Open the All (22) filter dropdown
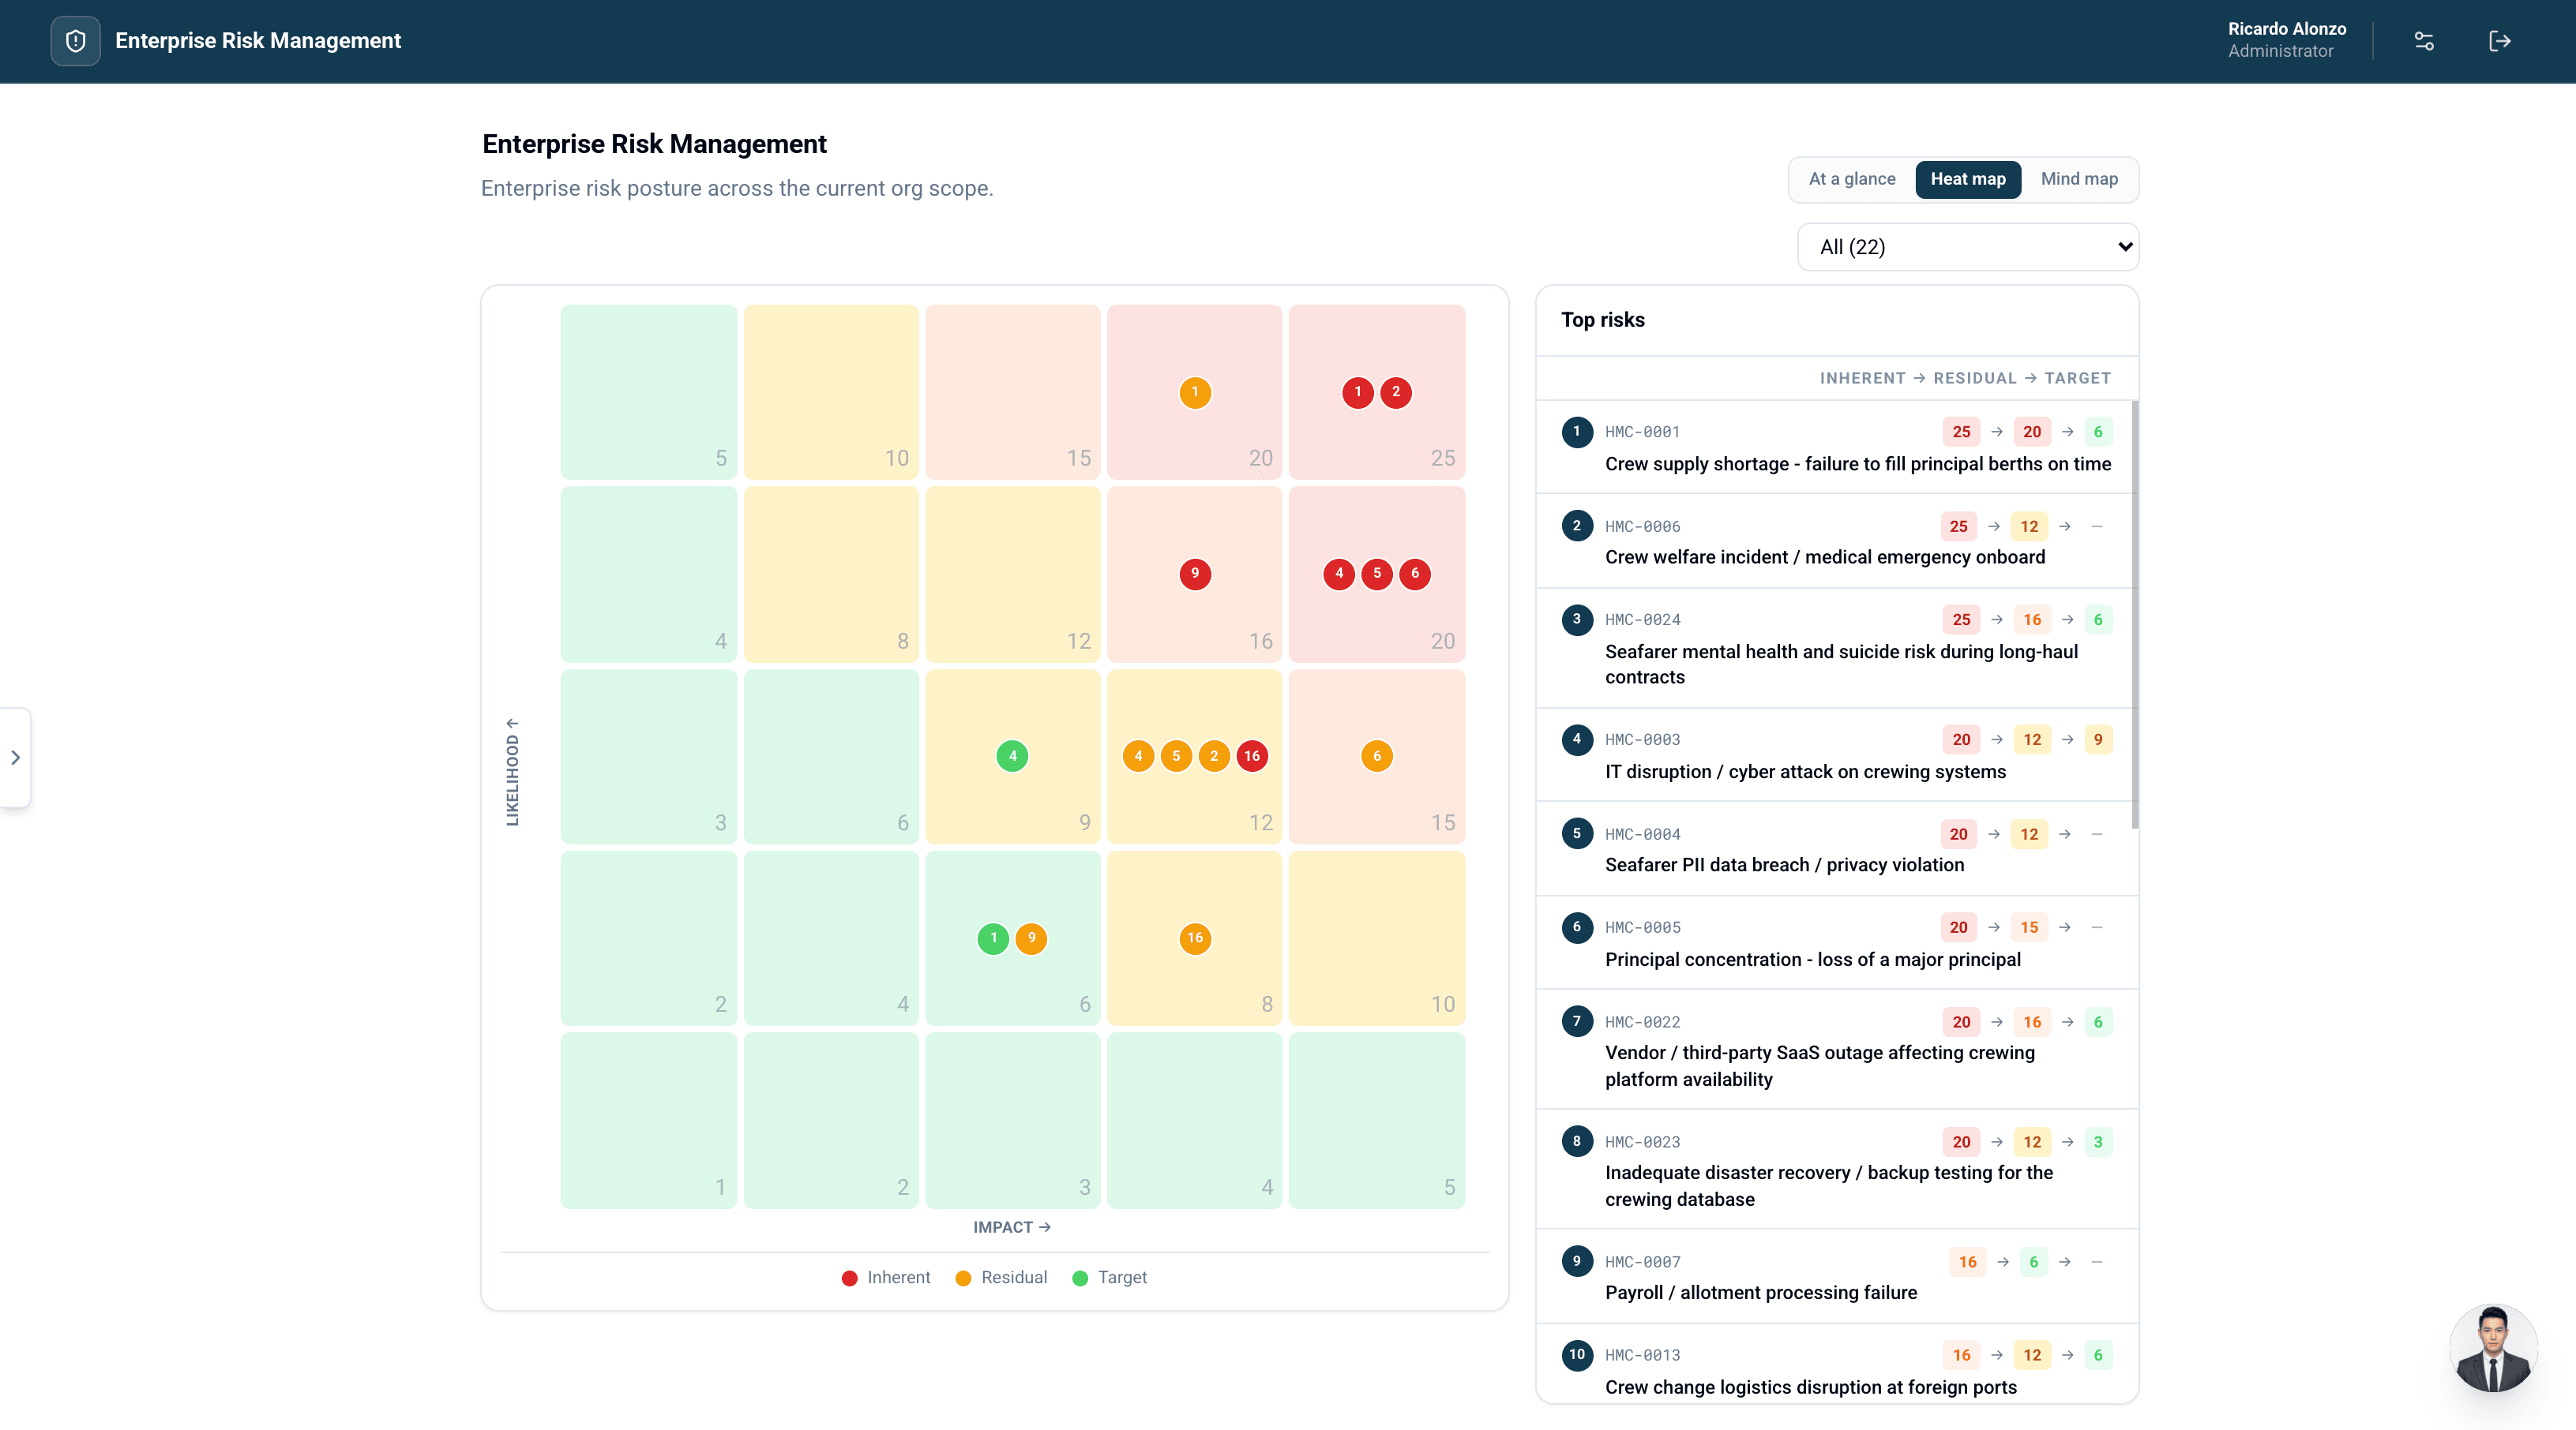 [1968, 247]
